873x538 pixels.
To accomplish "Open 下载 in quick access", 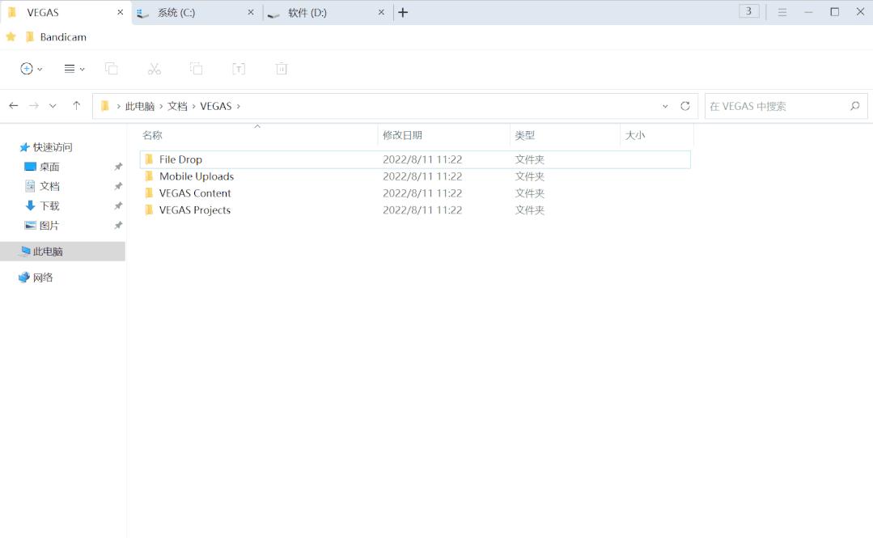I will [49, 205].
